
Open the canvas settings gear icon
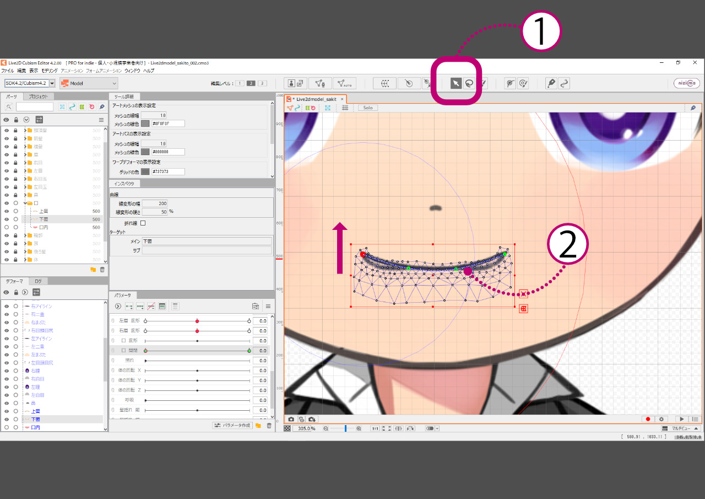pos(662,420)
